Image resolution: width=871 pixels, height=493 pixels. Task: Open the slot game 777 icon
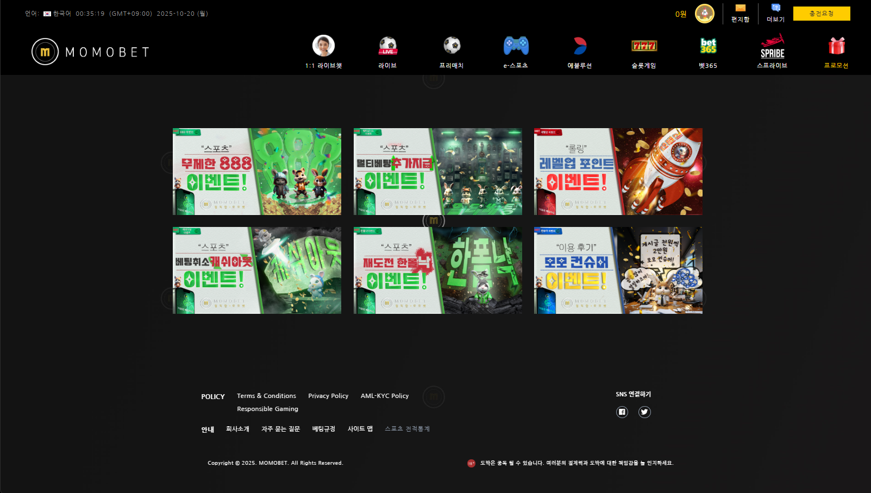644,46
